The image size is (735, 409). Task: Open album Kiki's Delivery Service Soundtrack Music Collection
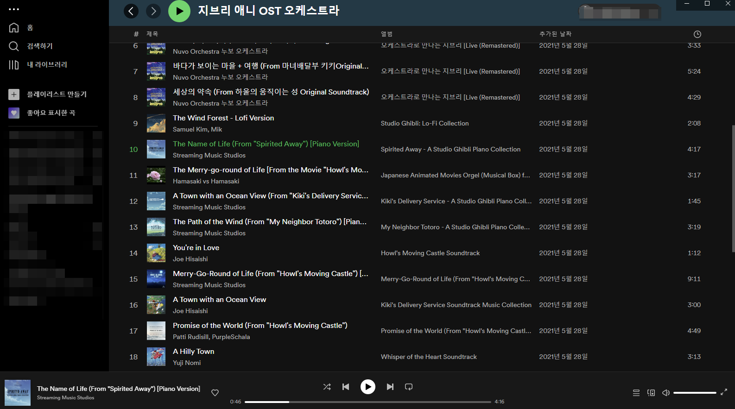click(456, 305)
